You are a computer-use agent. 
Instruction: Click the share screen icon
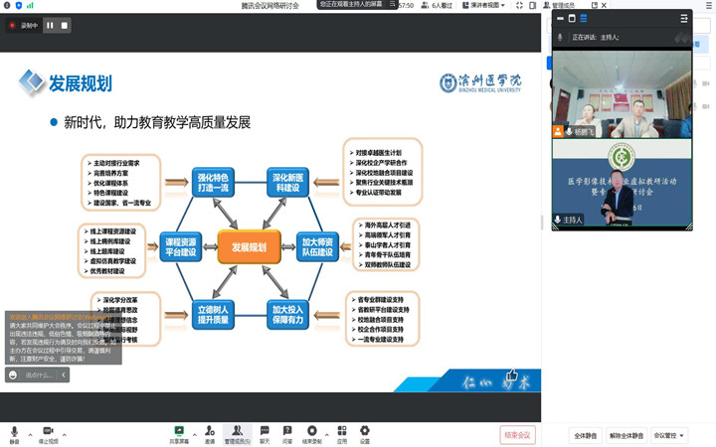[x=179, y=432]
